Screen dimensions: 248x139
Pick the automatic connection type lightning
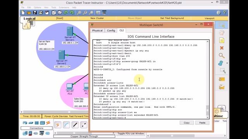point(58,125)
